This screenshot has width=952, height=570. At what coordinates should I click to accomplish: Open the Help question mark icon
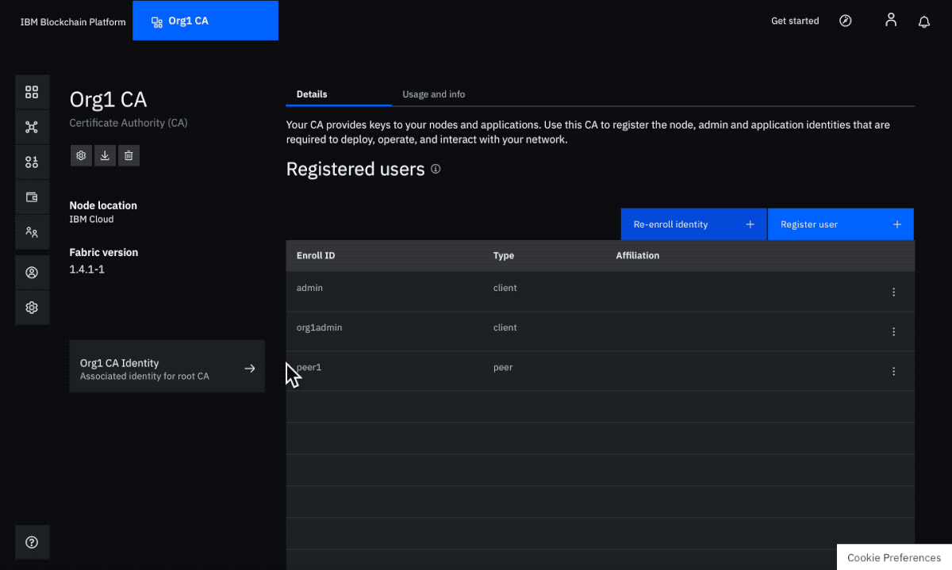[x=32, y=542]
